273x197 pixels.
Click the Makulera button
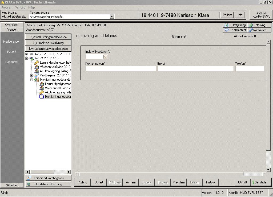click(x=179, y=182)
